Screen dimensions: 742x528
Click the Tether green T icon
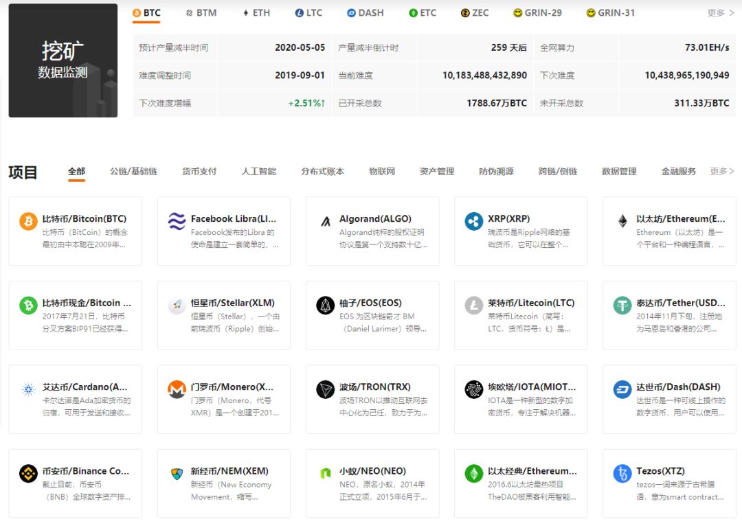(622, 305)
